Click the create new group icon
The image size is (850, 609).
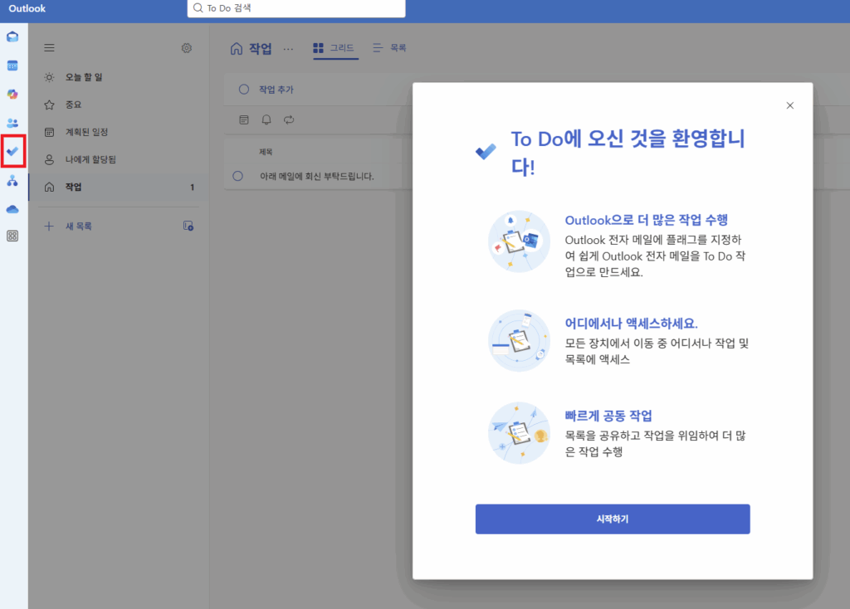188,226
